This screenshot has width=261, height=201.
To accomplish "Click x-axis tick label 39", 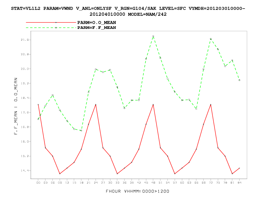I will 132,183.
